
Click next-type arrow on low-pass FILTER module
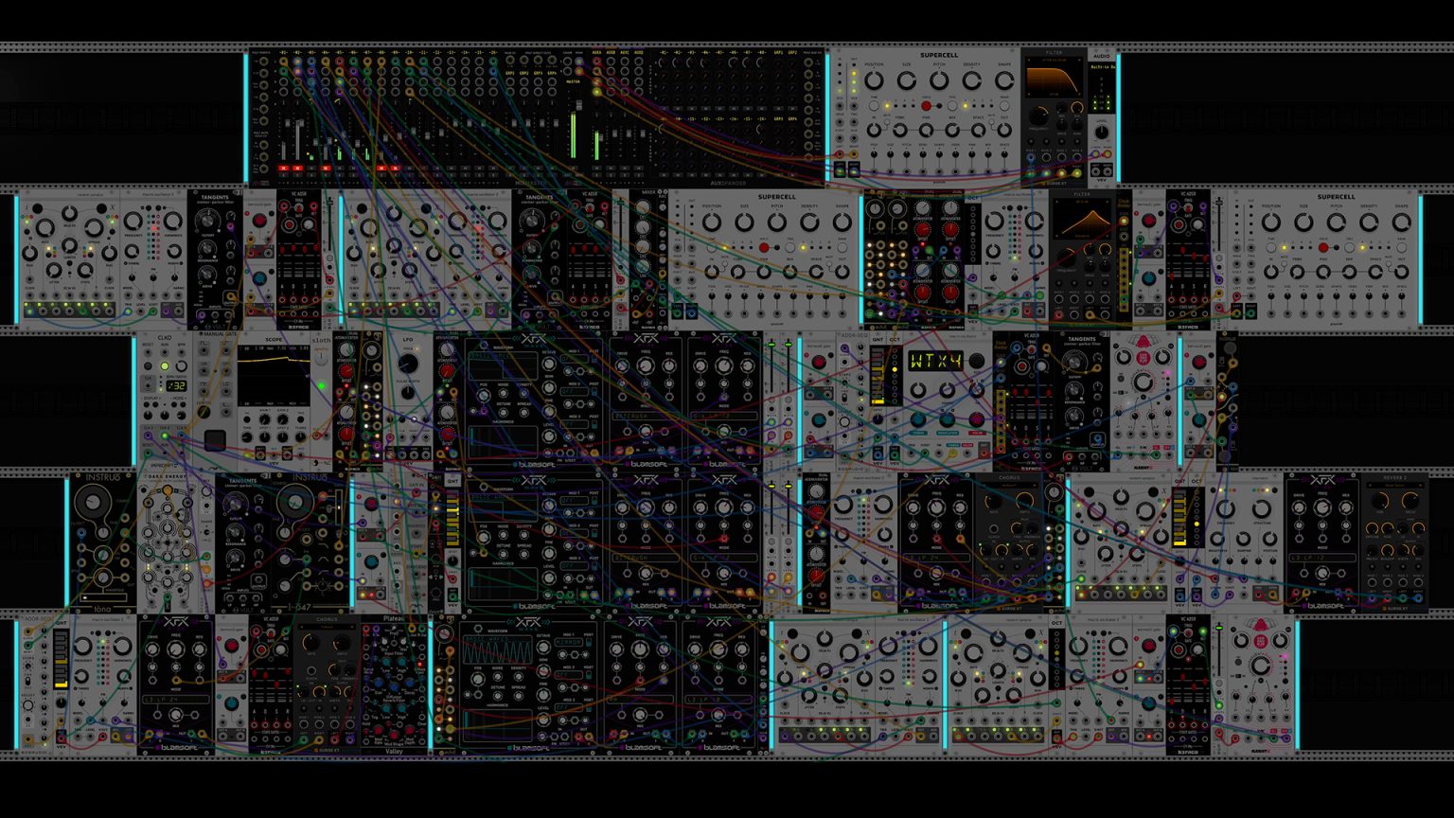1080,60
